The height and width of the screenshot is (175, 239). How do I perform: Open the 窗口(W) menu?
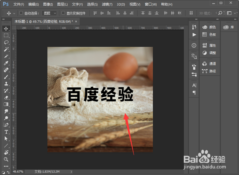tap(151, 4)
